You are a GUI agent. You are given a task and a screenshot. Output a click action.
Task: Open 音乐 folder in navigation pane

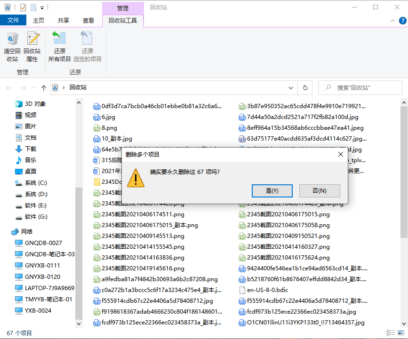coord(26,160)
